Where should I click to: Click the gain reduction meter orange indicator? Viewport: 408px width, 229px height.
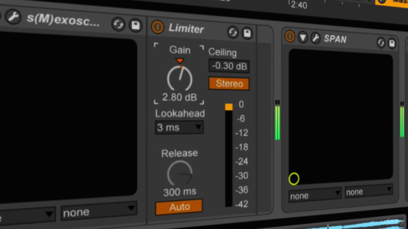(x=229, y=107)
